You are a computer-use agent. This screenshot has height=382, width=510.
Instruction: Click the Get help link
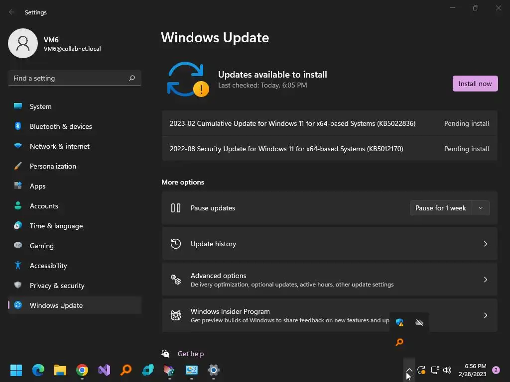pos(191,354)
